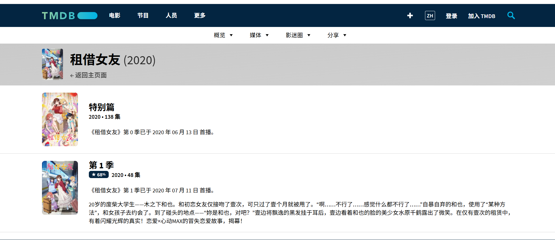Open the 节目 menu
This screenshot has height=240, width=555.
pyautogui.click(x=143, y=15)
